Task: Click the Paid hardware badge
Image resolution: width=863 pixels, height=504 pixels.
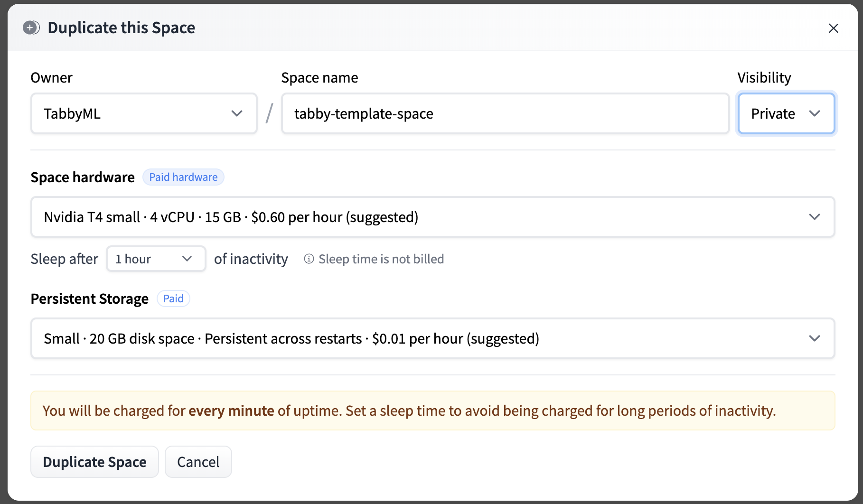Action: [183, 177]
